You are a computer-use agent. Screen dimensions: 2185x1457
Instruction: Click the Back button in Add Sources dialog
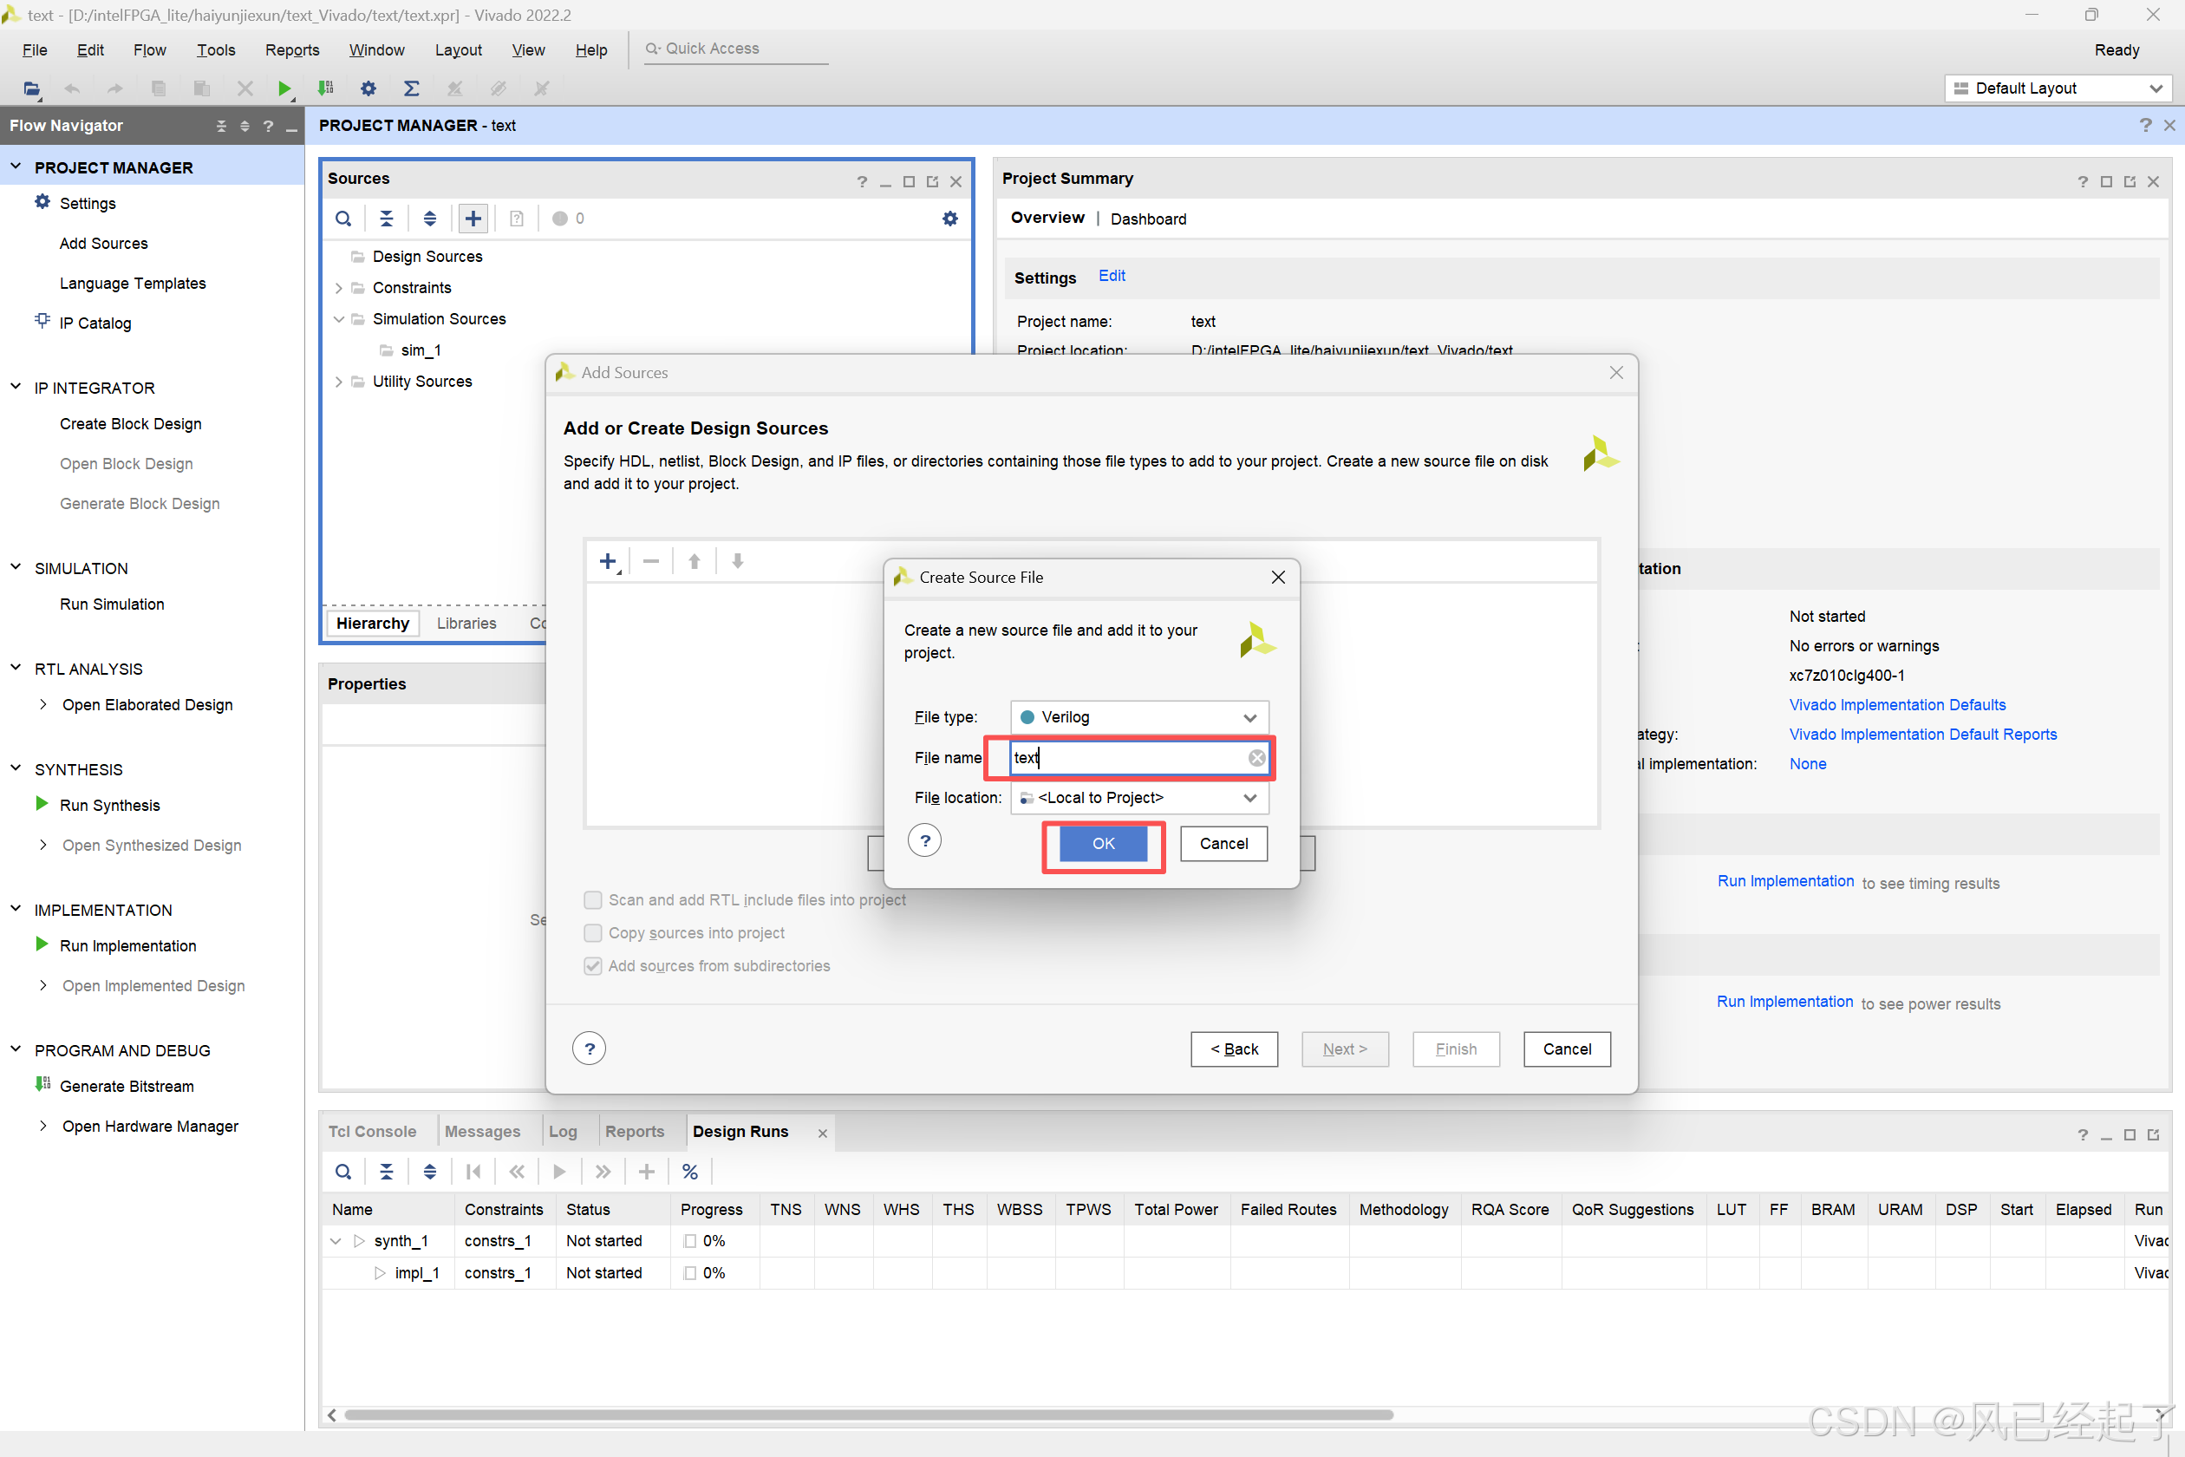1235,1049
